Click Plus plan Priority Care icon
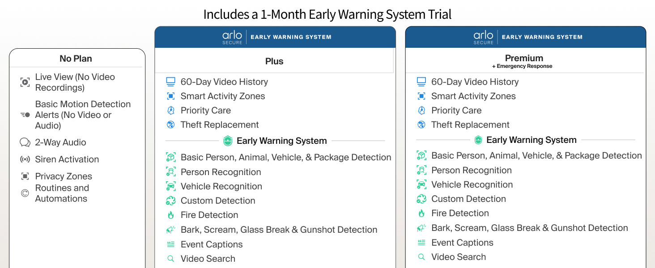Viewport: 655px width, 268px height. (170, 110)
